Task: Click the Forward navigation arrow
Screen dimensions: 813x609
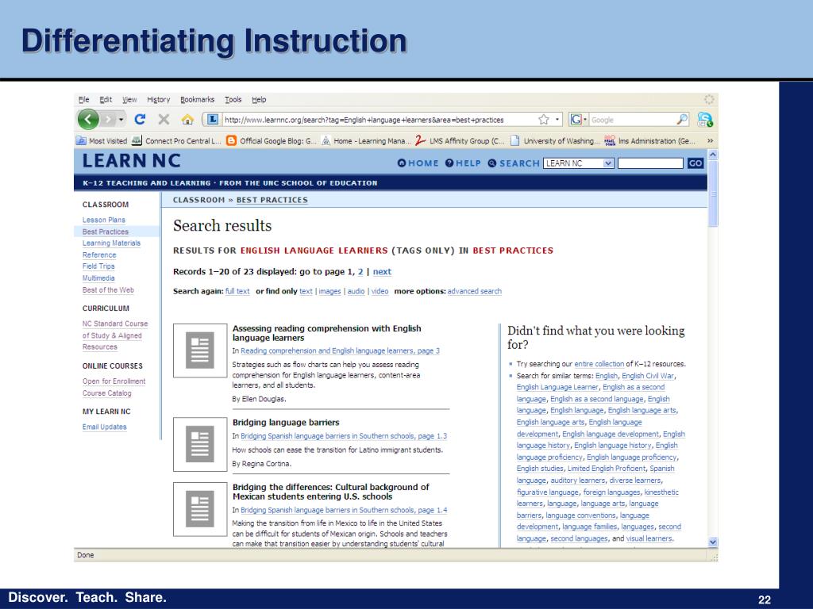Action: (108, 120)
